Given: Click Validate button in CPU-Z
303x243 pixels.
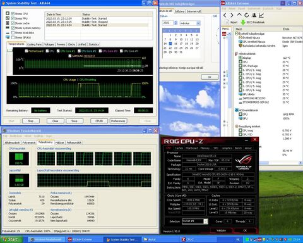Looking at the screenshot, I should pos(221,230).
